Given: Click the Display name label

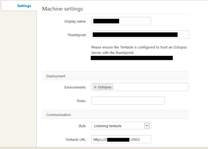Looking at the screenshot, I should [x=75, y=21].
